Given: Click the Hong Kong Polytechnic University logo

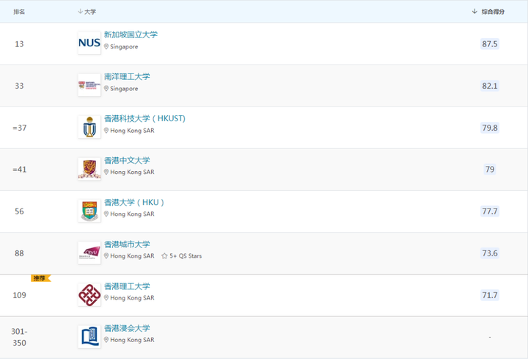Looking at the screenshot, I should tap(89, 294).
